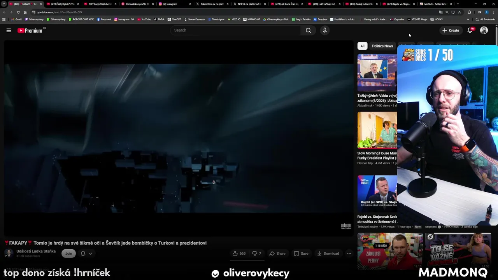Screen dimensions: 498x280
Task: Go back with browser back arrow
Action: click(4, 12)
